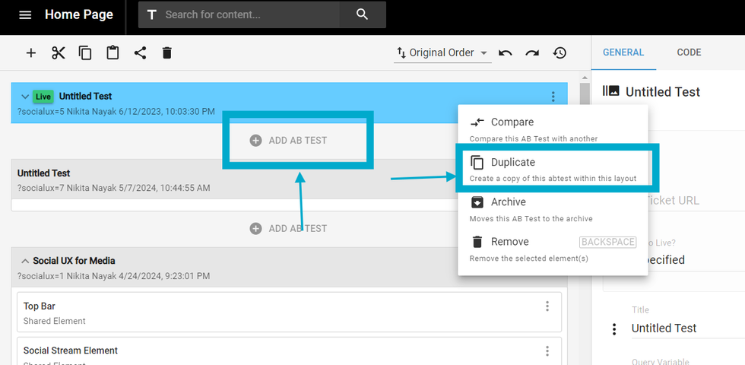Open Top Bar element three-dot menu

tap(547, 306)
